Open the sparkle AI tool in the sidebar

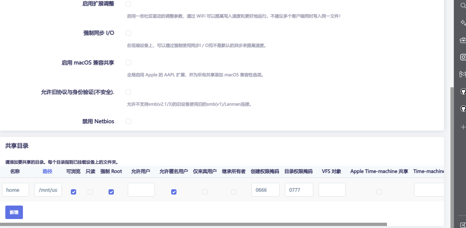click(x=463, y=23)
